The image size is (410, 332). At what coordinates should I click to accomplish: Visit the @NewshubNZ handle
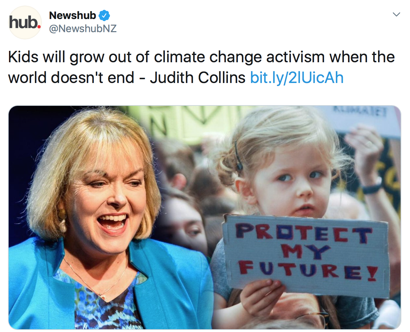click(83, 28)
